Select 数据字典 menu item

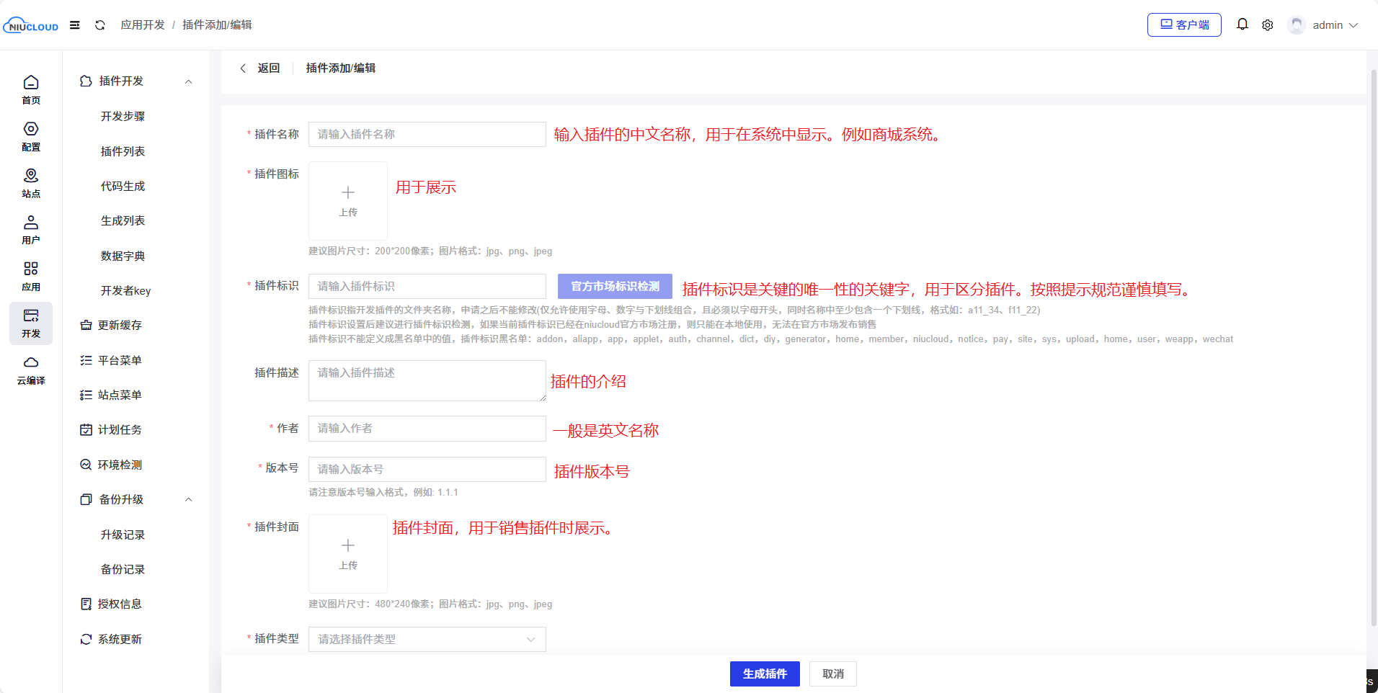pyautogui.click(x=123, y=256)
